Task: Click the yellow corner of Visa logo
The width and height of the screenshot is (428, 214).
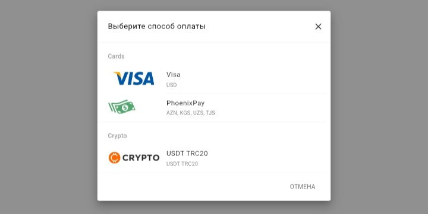Action: [117, 74]
